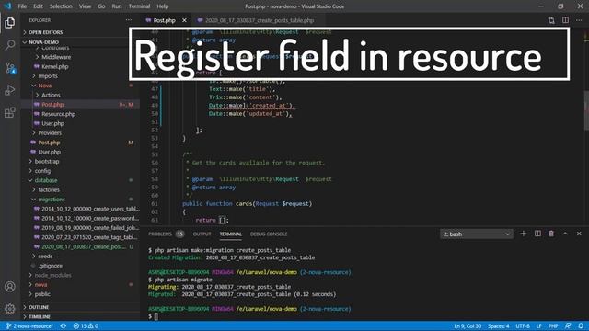Viewport: 589px width, 331px height.
Task: Open Explorer more actions ellipsis
Action: [129, 20]
